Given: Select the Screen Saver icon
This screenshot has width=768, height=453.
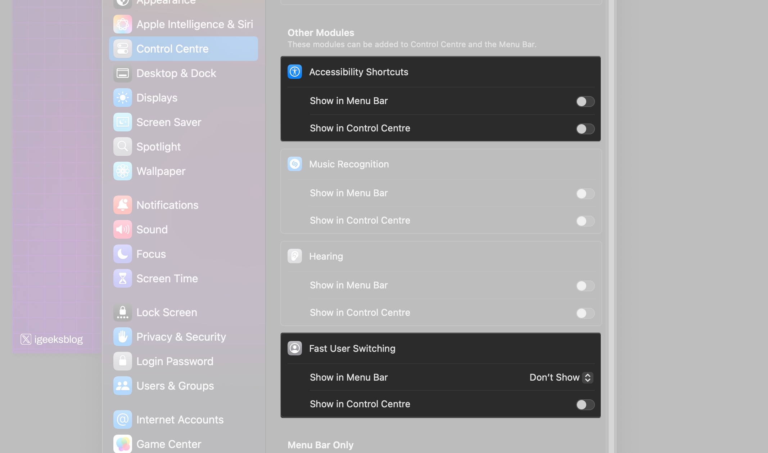Looking at the screenshot, I should pyautogui.click(x=123, y=122).
